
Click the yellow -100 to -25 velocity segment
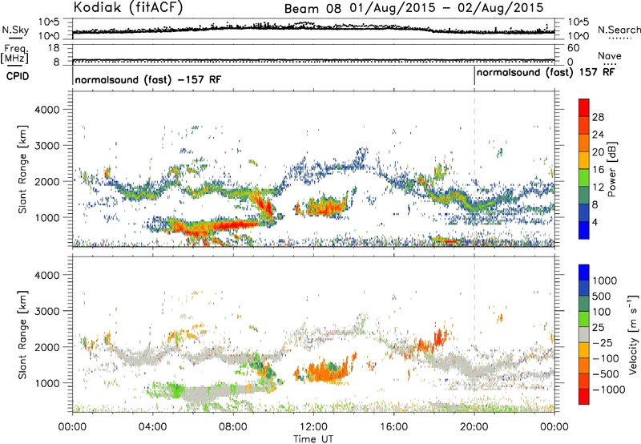[584, 350]
